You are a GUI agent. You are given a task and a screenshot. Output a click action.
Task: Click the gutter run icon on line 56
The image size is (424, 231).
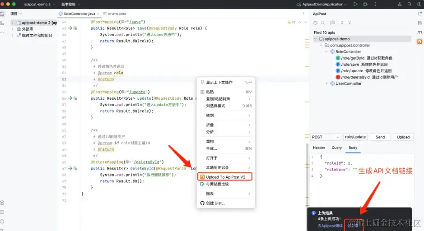[x=70, y=98]
